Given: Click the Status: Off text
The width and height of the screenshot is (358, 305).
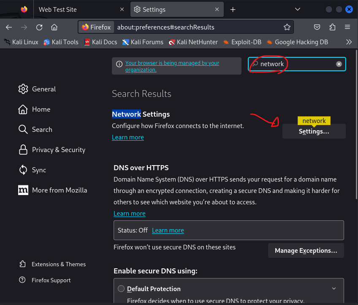Looking at the screenshot, I should (133, 230).
